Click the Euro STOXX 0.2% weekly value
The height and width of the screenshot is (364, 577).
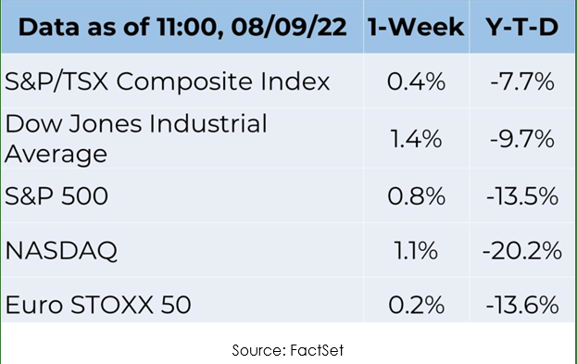click(416, 305)
